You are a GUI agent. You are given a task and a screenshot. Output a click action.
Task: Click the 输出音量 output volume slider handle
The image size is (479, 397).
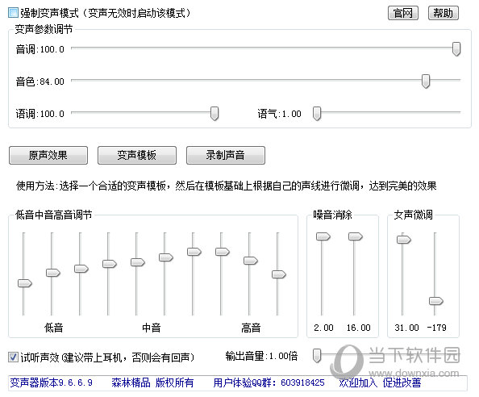pos(317,356)
